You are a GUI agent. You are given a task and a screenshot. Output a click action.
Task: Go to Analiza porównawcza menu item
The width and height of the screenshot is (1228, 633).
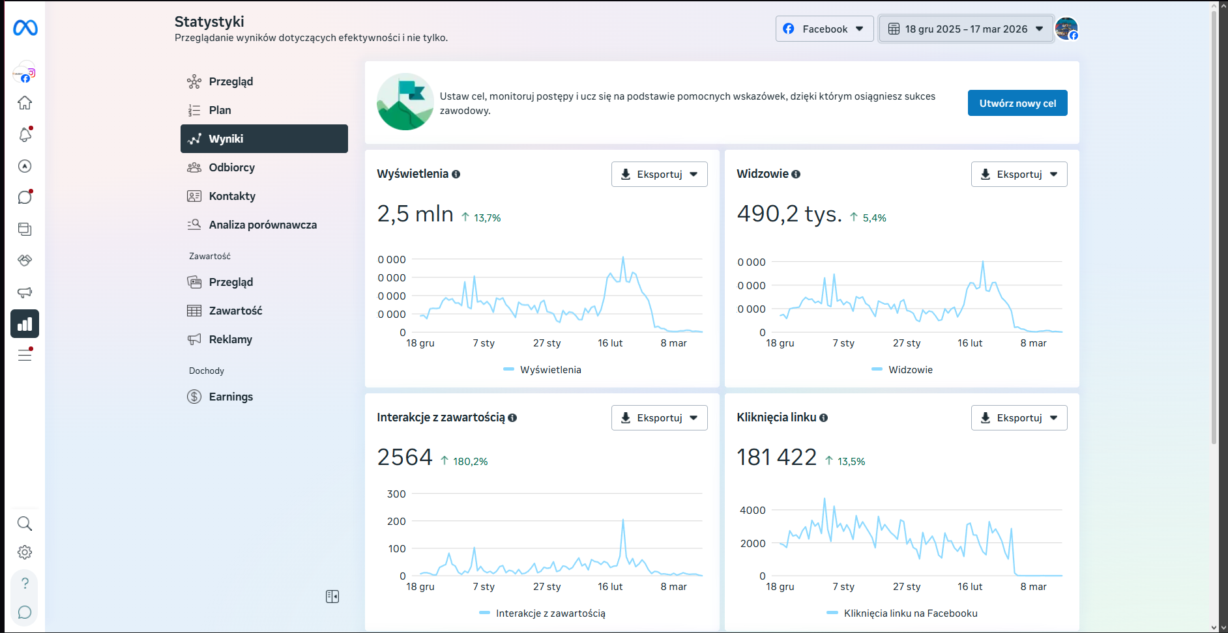(x=264, y=225)
